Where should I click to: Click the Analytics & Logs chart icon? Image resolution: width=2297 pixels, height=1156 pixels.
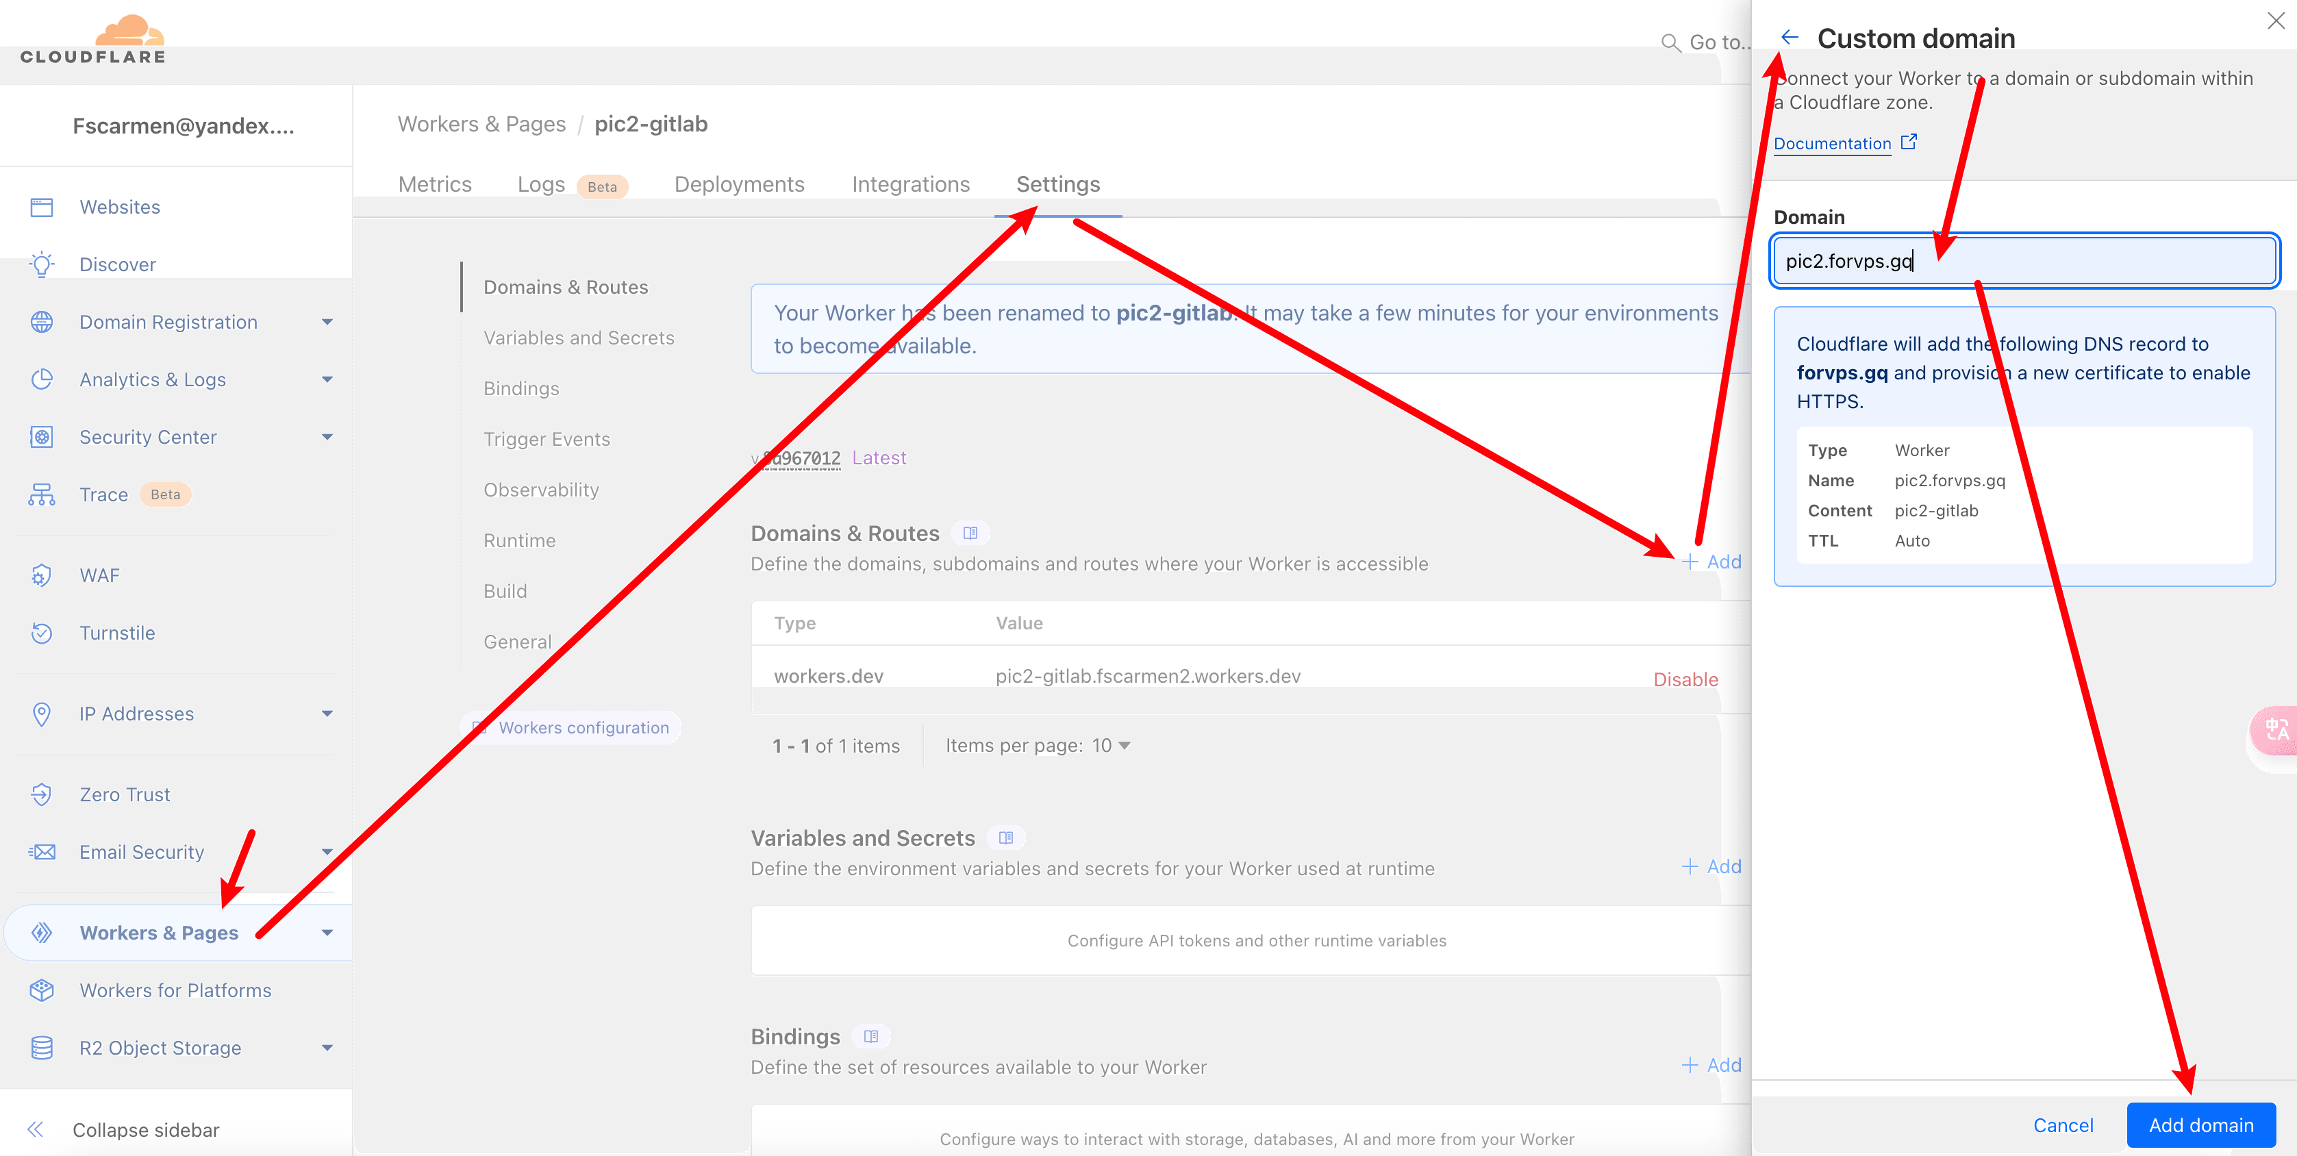(x=42, y=379)
